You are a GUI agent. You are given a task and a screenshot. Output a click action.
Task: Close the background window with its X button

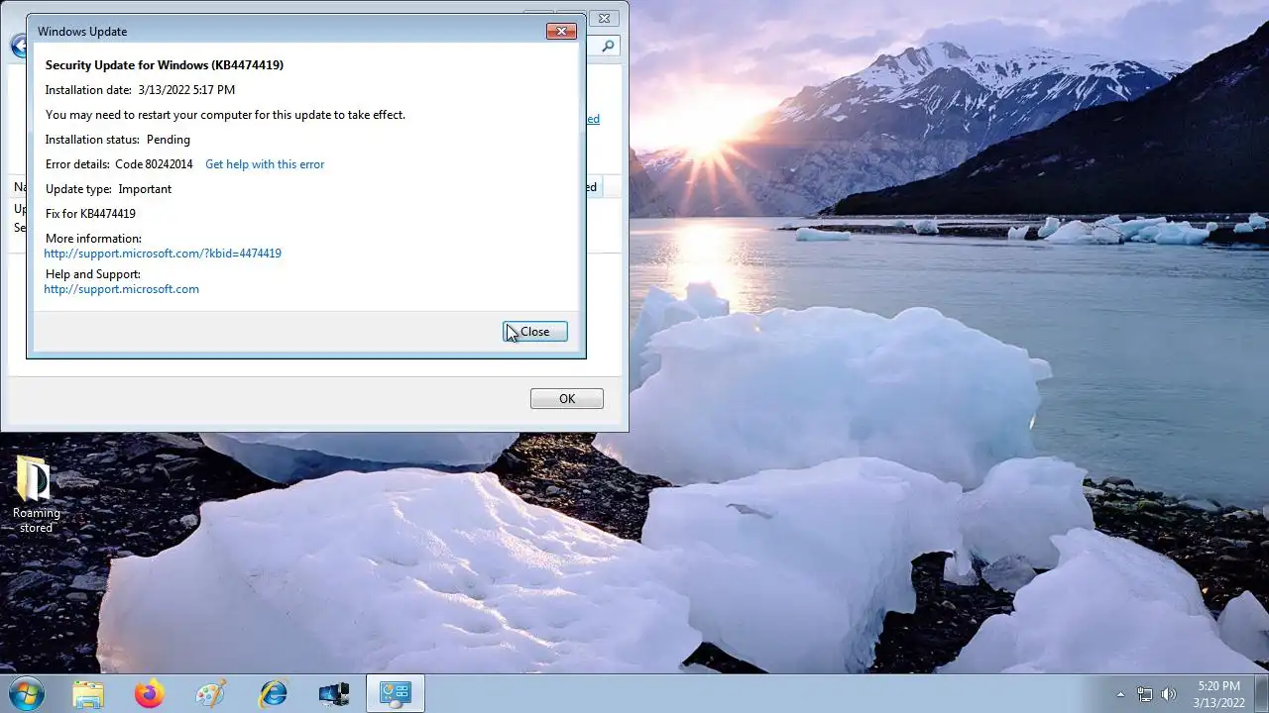coord(604,18)
